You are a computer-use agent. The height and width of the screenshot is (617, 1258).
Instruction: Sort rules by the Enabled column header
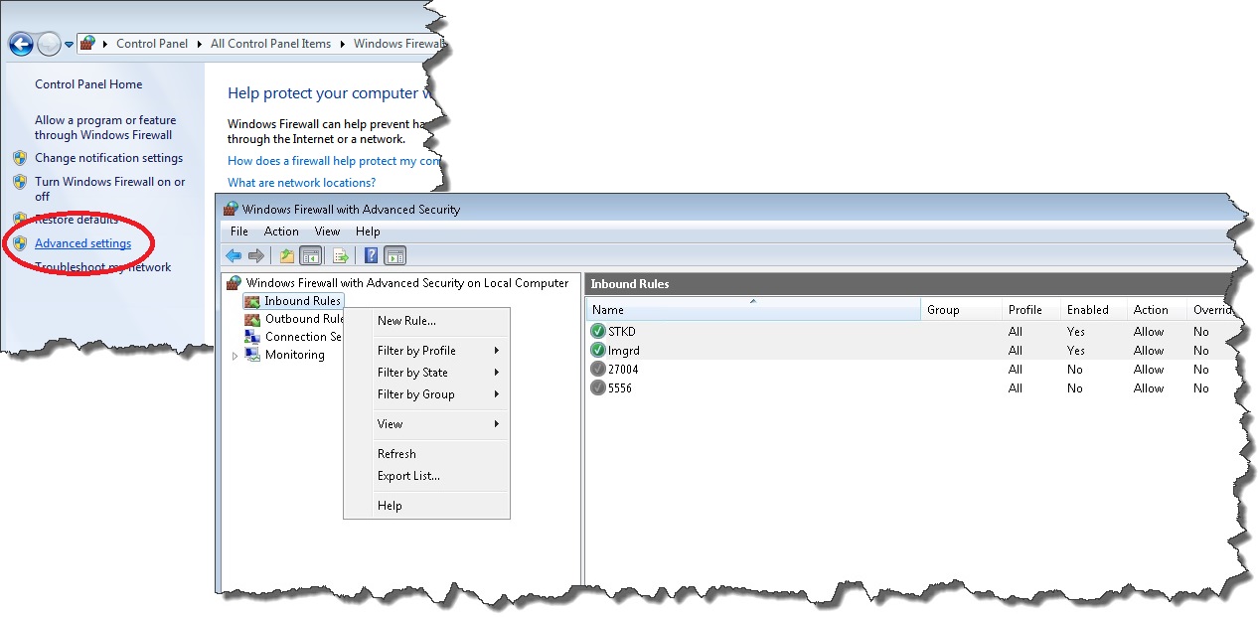pyautogui.click(x=1093, y=310)
